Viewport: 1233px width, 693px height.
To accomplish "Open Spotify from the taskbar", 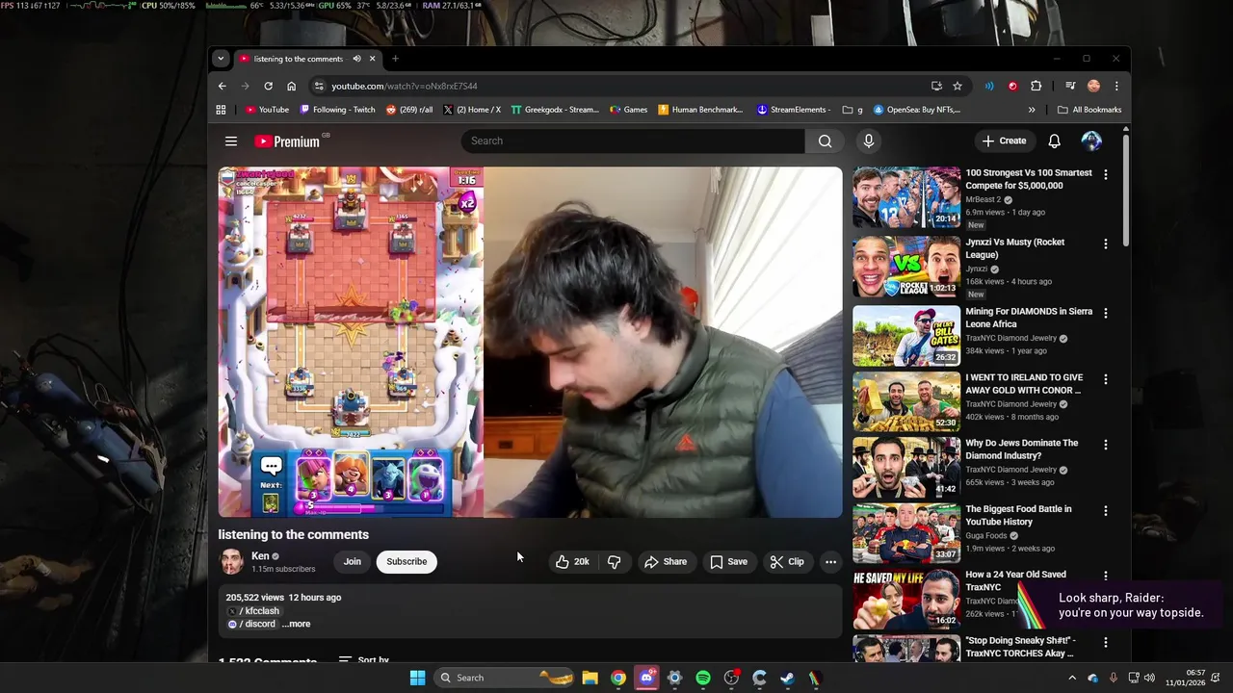I will click(x=703, y=678).
